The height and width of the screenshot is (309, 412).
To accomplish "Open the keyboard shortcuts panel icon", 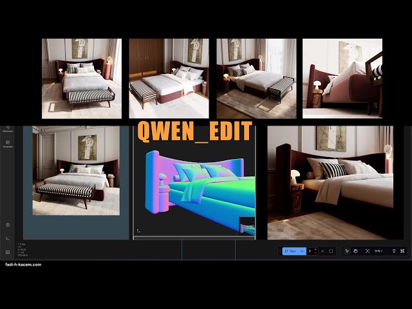I will [8, 252].
